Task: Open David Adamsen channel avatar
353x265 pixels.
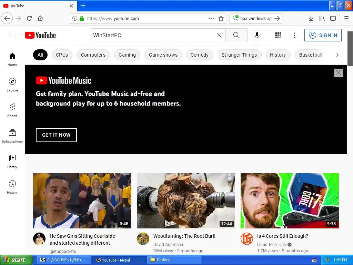Action: click(x=143, y=239)
